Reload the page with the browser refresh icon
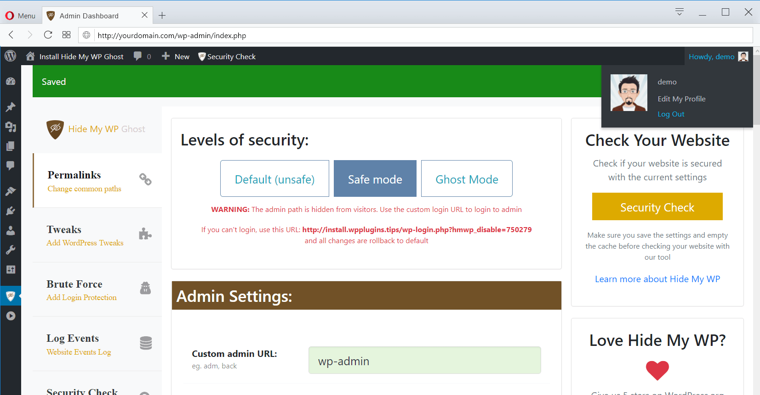 [48, 35]
